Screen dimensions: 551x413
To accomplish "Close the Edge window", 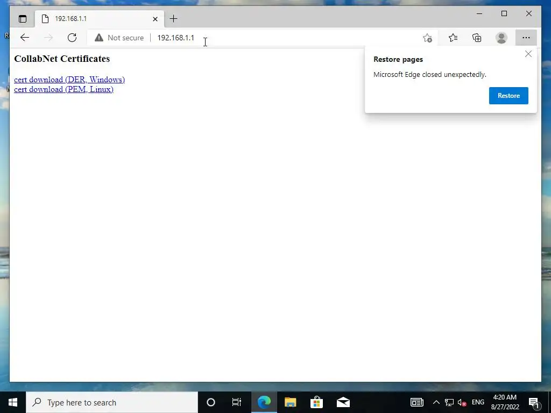I will (528, 13).
